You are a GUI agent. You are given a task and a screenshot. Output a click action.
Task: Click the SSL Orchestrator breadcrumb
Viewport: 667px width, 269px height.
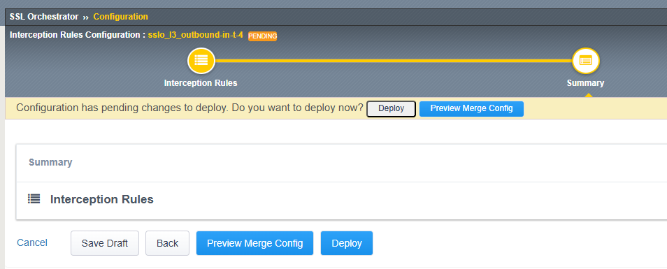44,17
